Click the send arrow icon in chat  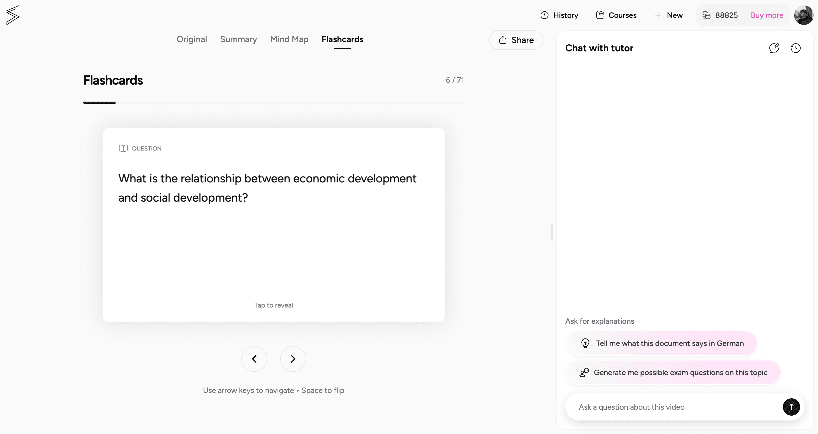[790, 407]
